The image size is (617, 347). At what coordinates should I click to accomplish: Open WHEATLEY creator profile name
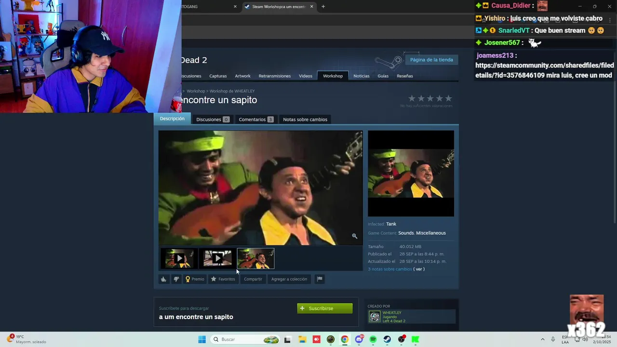pos(392,313)
